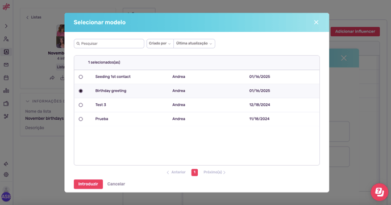
Task: Close the Selecionar modelo dialog
Action: pyautogui.click(x=316, y=22)
